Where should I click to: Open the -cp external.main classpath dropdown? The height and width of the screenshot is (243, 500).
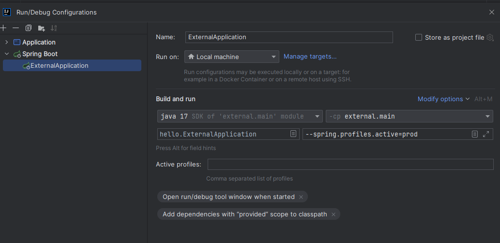tap(409, 116)
